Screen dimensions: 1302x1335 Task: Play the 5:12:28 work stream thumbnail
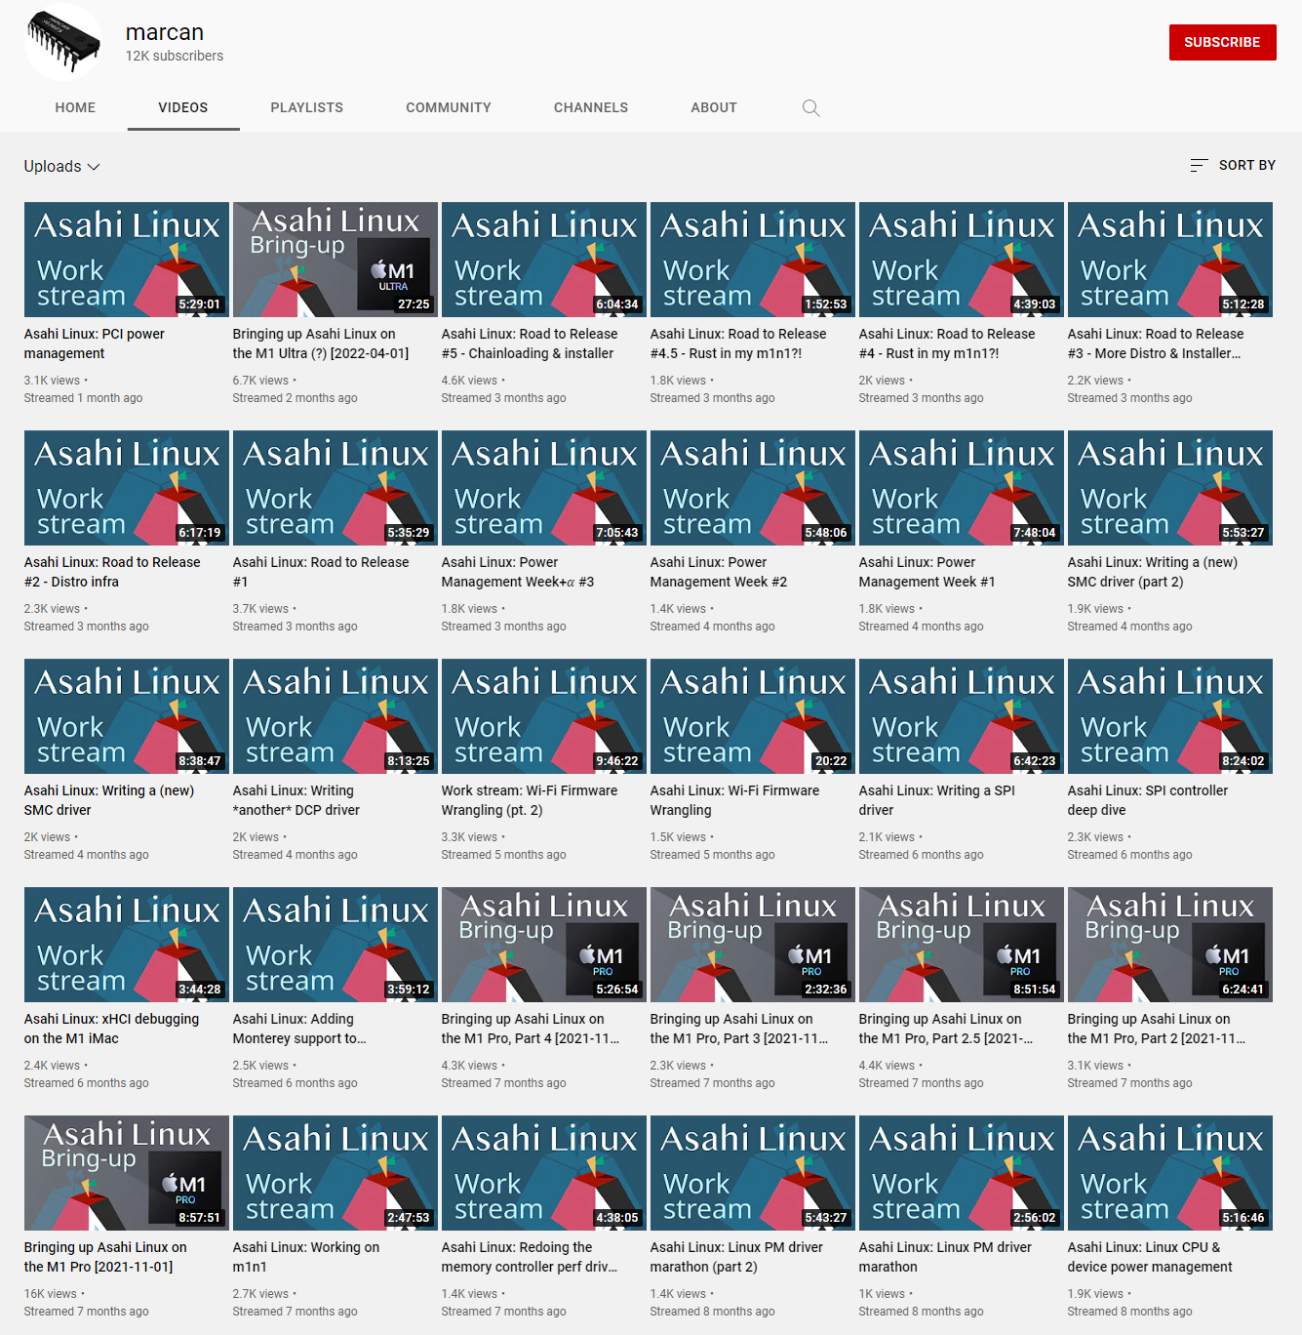point(1170,260)
